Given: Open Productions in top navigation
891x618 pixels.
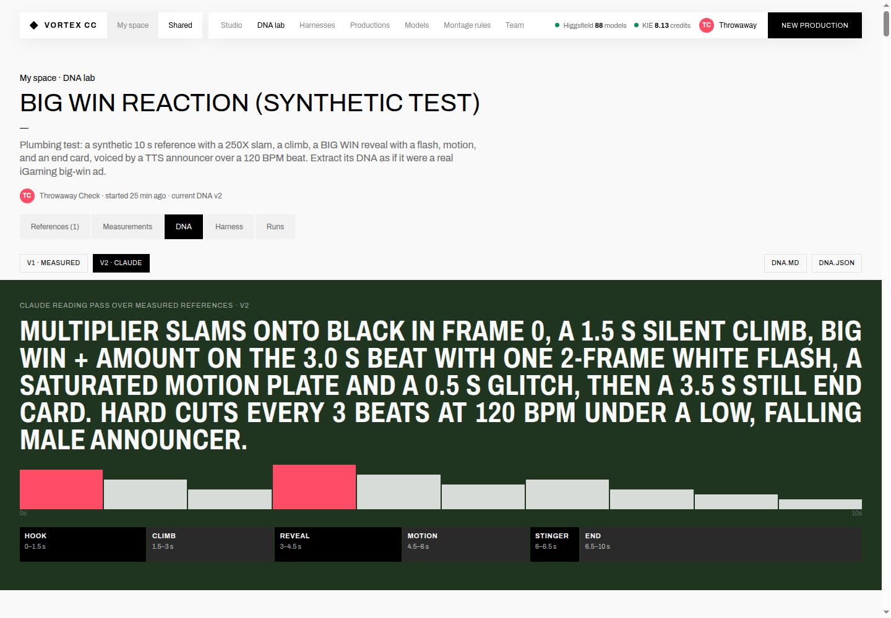Looking at the screenshot, I should tap(370, 25).
